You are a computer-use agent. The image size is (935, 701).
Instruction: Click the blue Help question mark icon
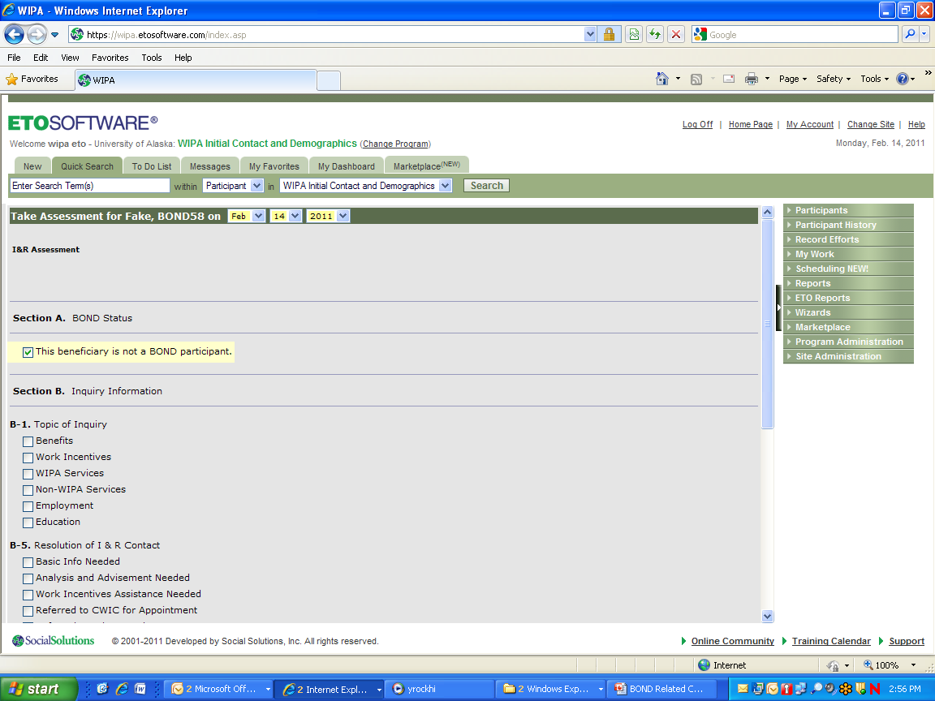(x=903, y=79)
